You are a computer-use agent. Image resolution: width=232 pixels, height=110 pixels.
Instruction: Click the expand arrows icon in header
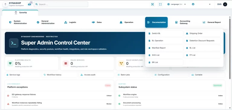point(152,4)
